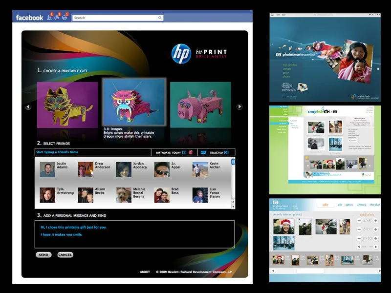
Task: Select ALL friends button
Action: (x=203, y=152)
